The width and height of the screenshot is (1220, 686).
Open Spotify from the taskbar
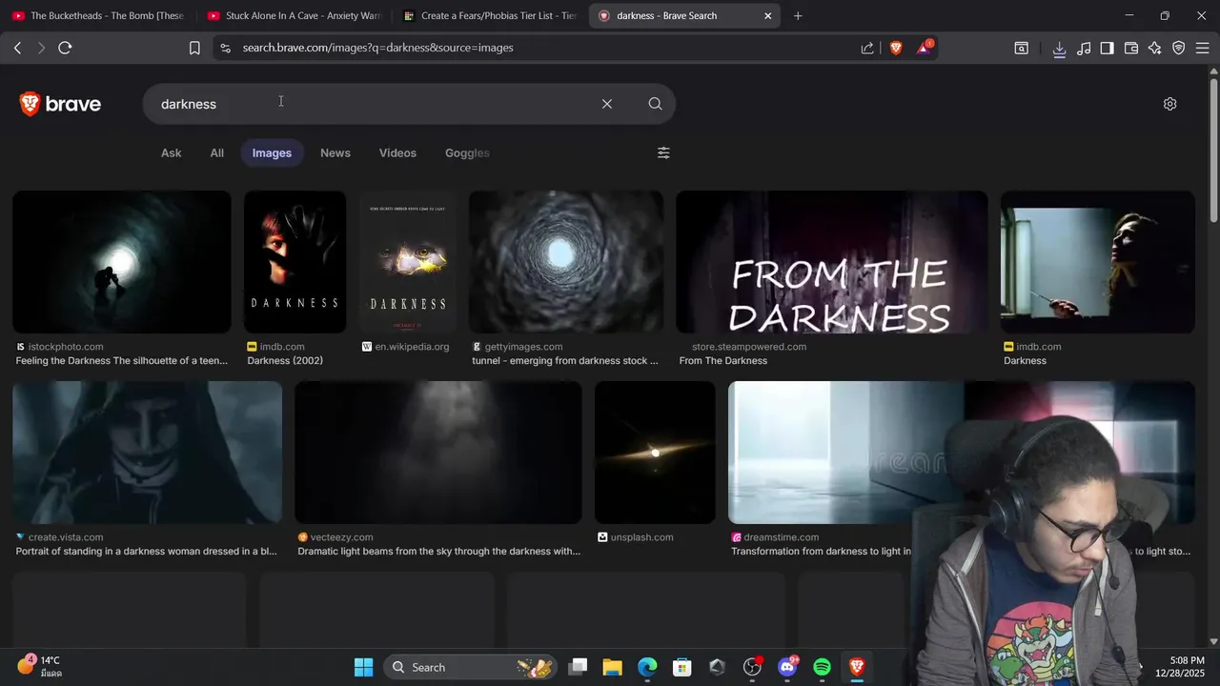822,667
